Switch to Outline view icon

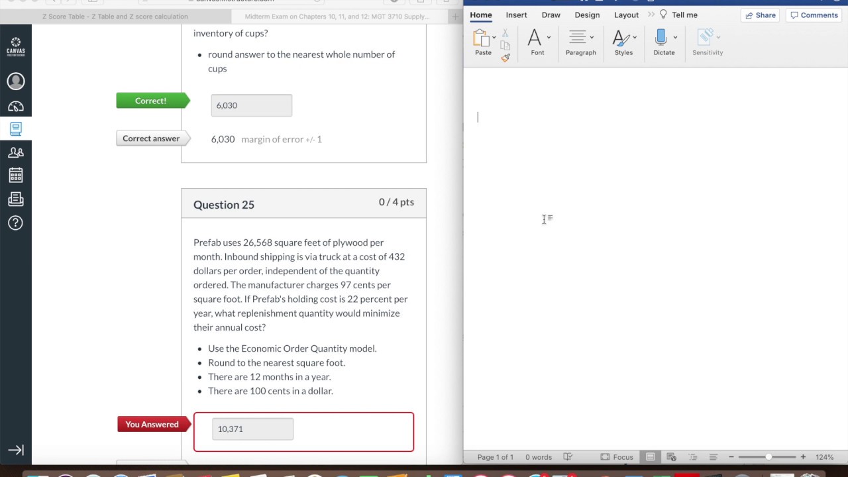point(693,457)
